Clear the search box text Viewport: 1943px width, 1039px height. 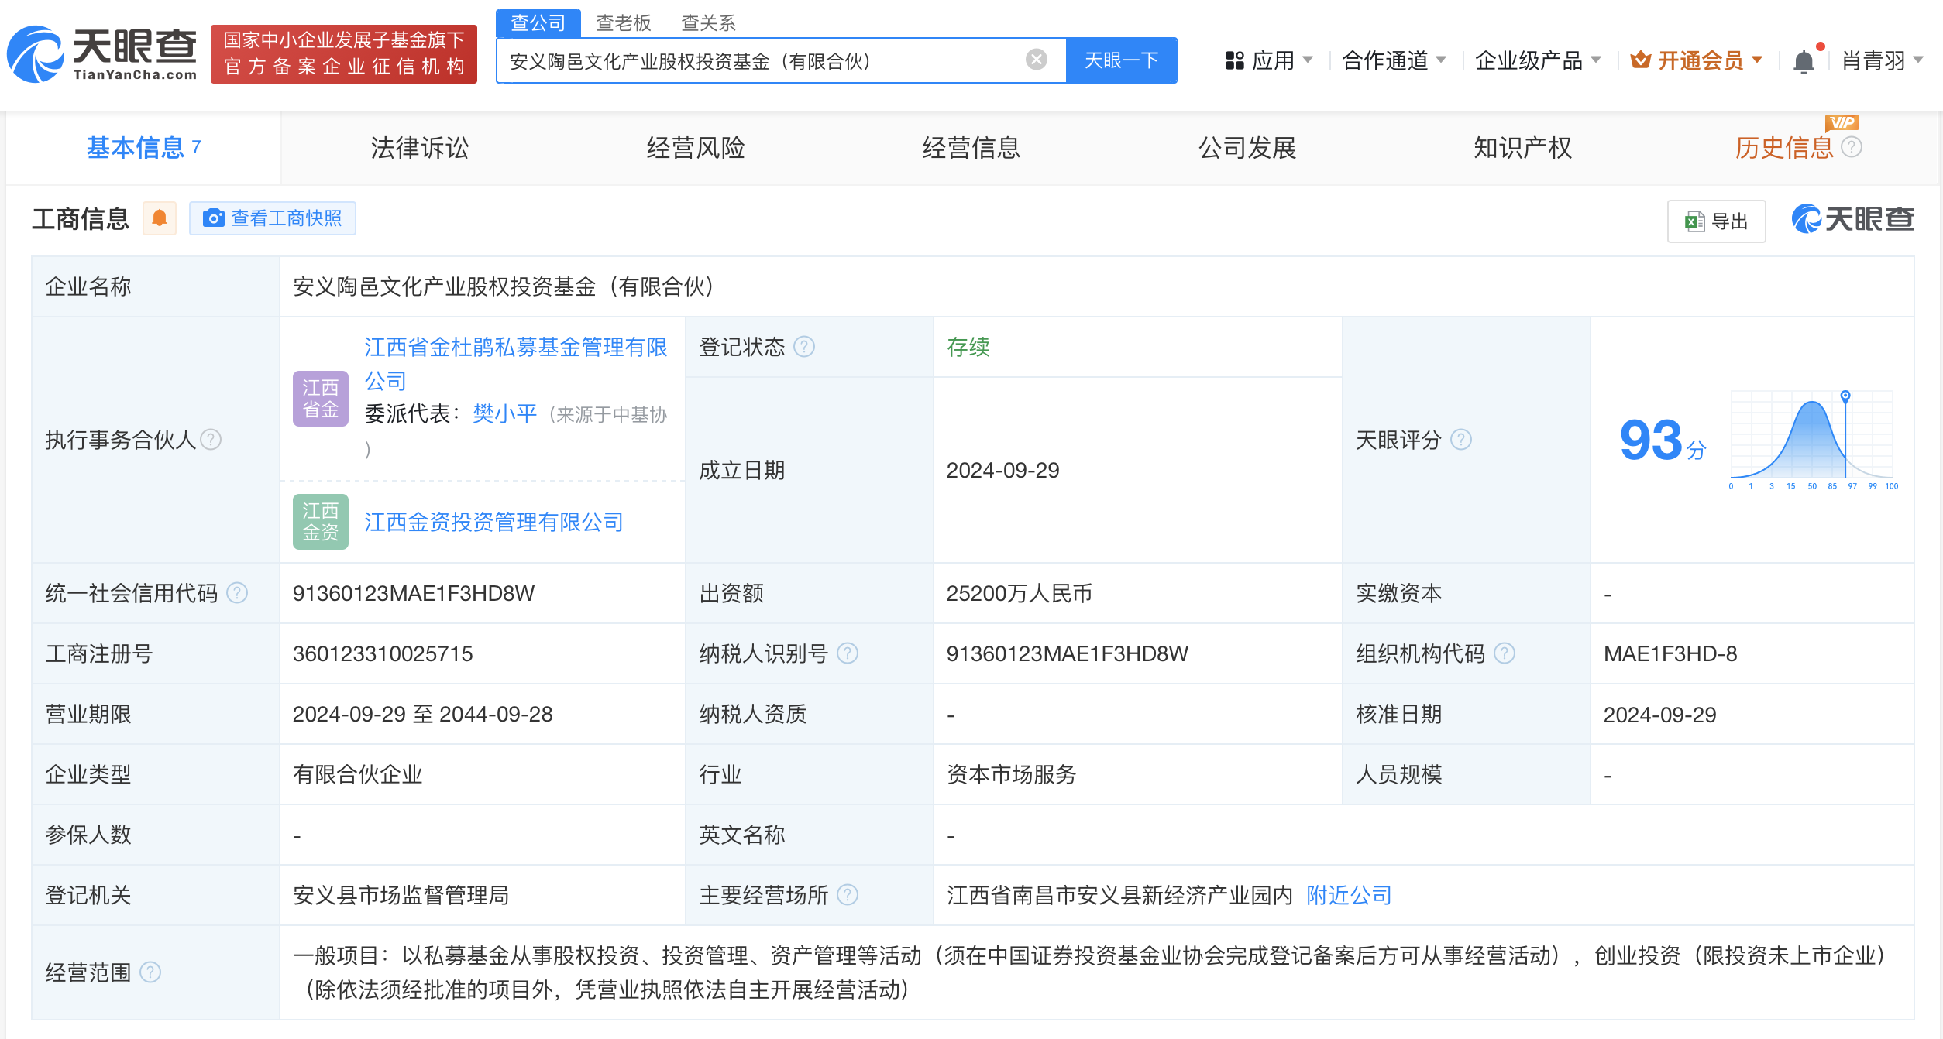click(x=1036, y=60)
